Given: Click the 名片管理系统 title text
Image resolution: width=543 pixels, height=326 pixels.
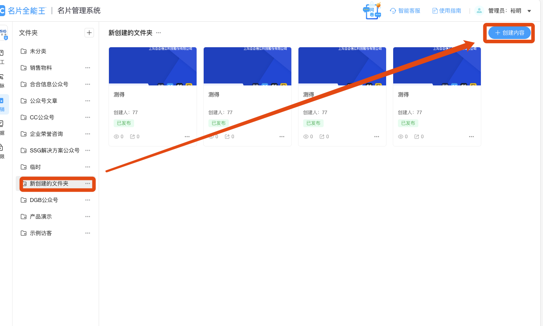Looking at the screenshot, I should pyautogui.click(x=79, y=11).
